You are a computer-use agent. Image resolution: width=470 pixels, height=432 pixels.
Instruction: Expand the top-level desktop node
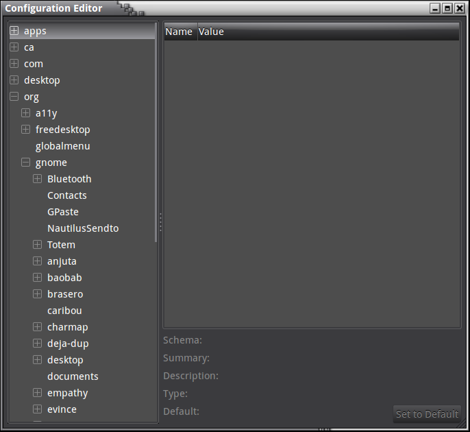pos(14,80)
